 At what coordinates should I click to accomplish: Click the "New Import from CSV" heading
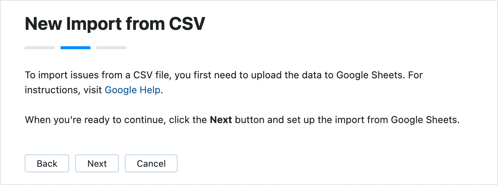coord(115,24)
